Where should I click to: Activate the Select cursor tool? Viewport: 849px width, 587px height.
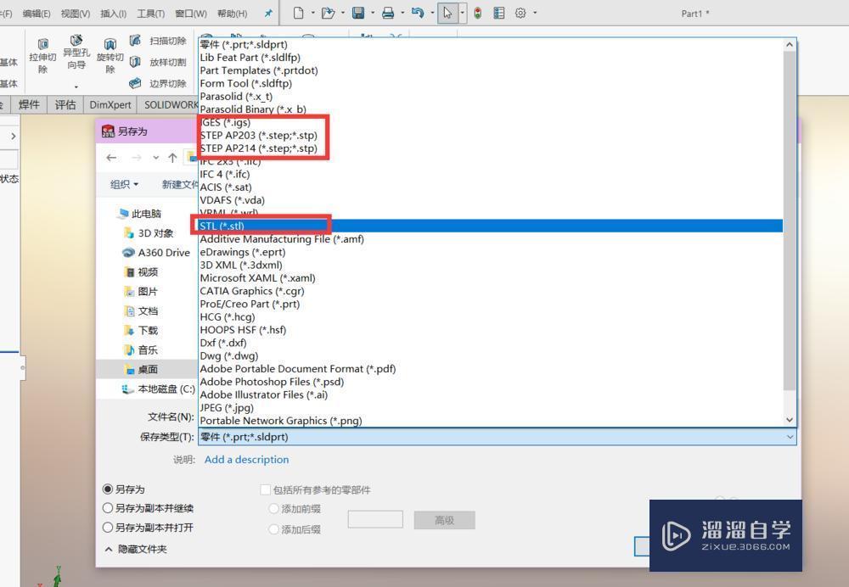tap(447, 13)
